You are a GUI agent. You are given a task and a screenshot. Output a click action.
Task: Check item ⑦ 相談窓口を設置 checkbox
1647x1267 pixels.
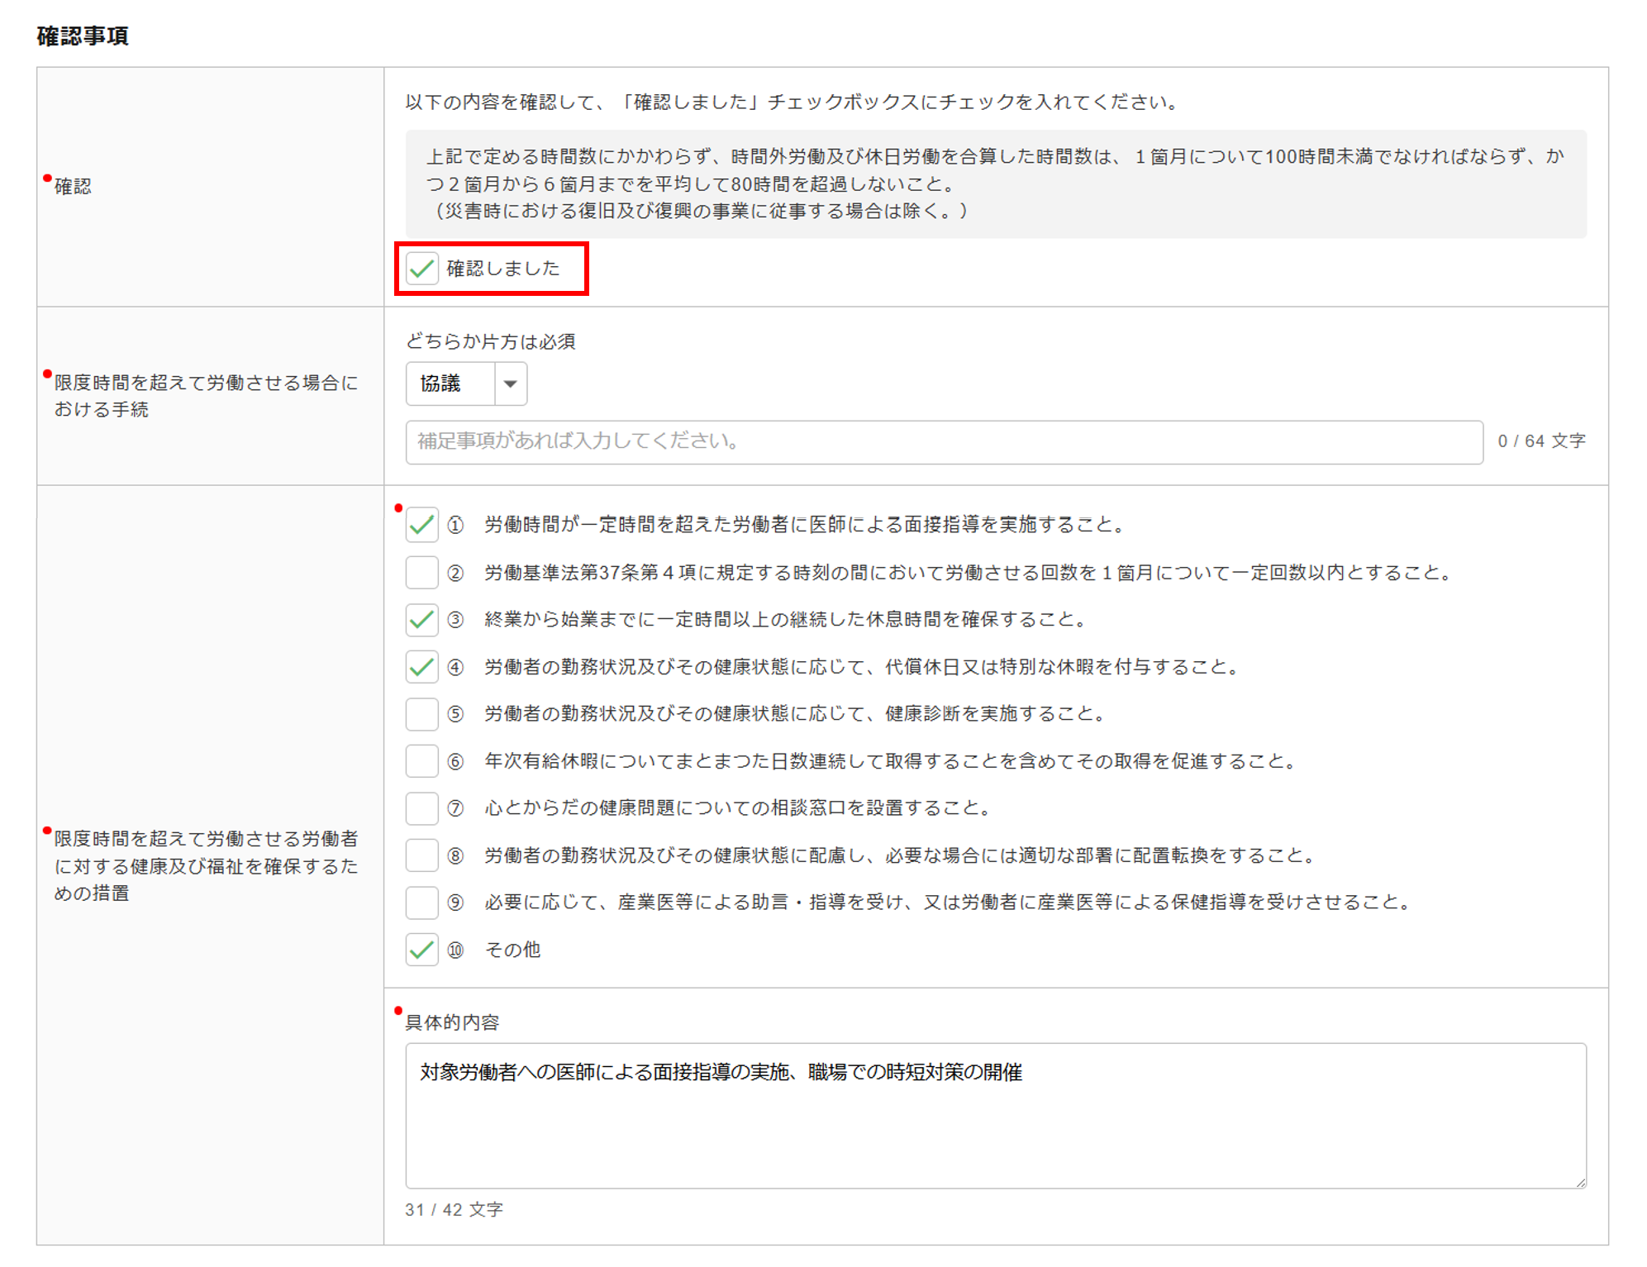[x=421, y=808]
